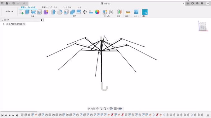This screenshot has height=118, width=211.
Task: Open the Appearance color wheel
Action: 97,12
